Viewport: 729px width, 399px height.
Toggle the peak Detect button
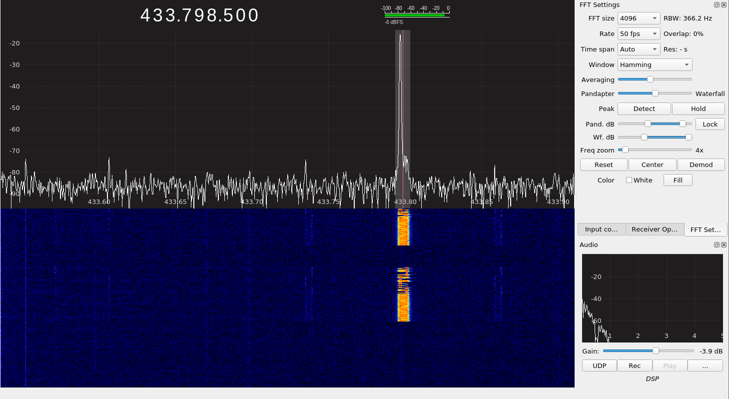click(644, 108)
